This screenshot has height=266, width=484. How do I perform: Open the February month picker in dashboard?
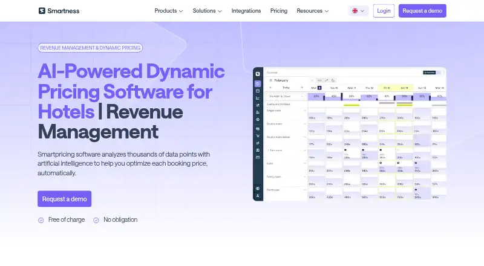279,80
